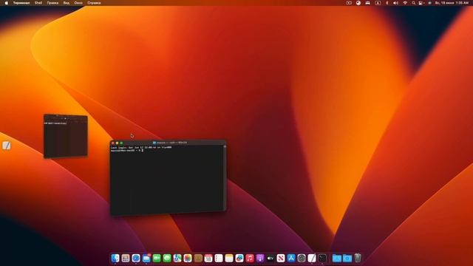Open System Settings from the Dock
The image size is (473, 266).
[302, 258]
